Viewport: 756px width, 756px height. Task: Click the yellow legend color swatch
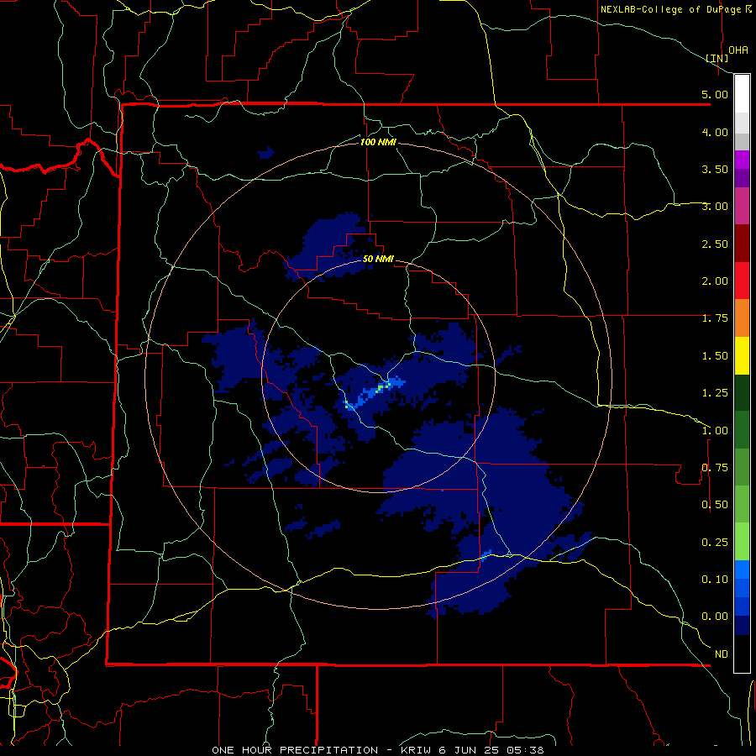click(742, 355)
